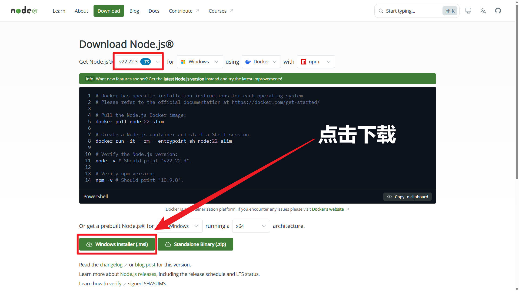Toggle the theme using monitor icon

pos(468,11)
